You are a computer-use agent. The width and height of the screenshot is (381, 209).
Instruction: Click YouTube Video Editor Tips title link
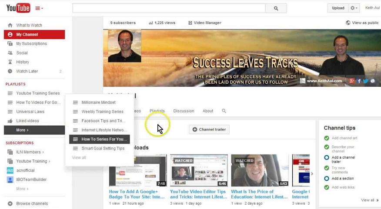click(x=198, y=194)
